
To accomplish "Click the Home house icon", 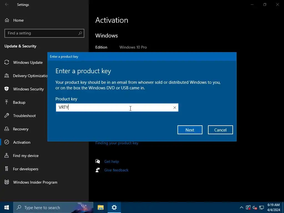I will click(x=7, y=20).
